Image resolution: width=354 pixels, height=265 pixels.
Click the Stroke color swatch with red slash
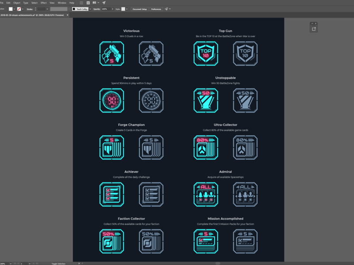(x=19, y=9)
